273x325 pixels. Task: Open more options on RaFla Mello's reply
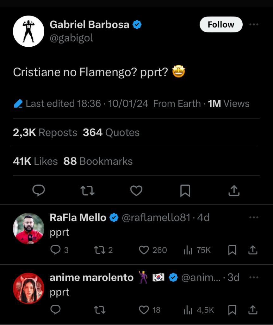254,218
